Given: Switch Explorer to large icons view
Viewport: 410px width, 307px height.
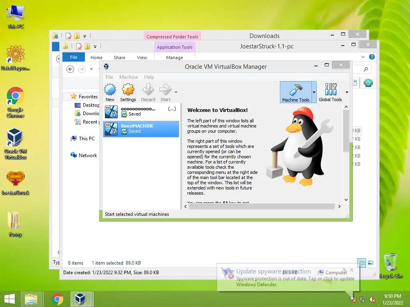Looking at the screenshot, I should [370, 263].
